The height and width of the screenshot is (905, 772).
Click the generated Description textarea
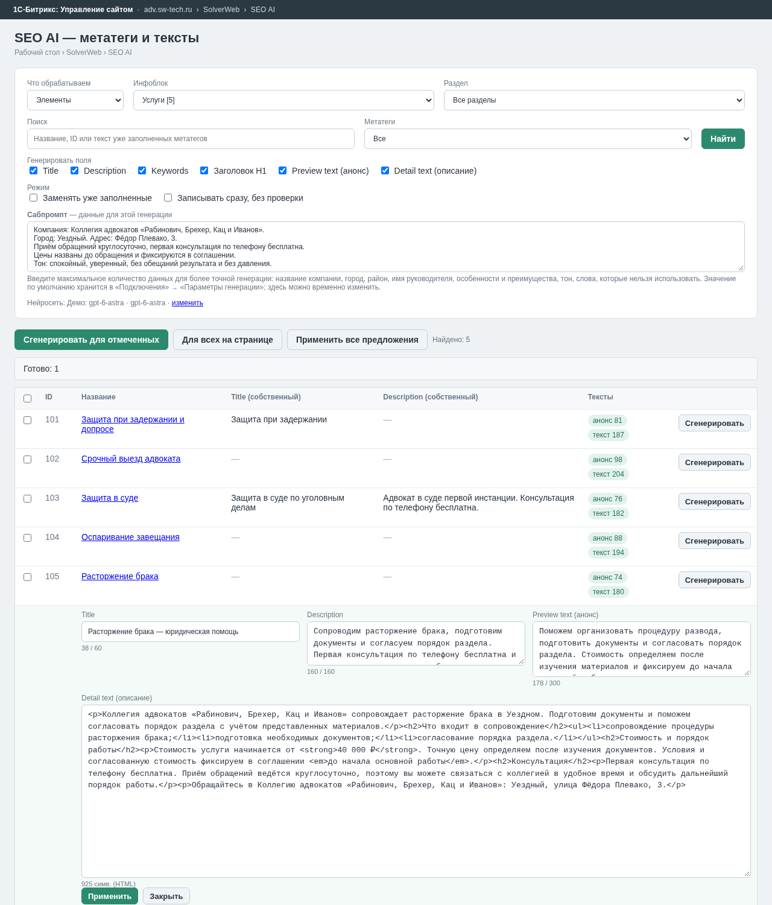[416, 643]
